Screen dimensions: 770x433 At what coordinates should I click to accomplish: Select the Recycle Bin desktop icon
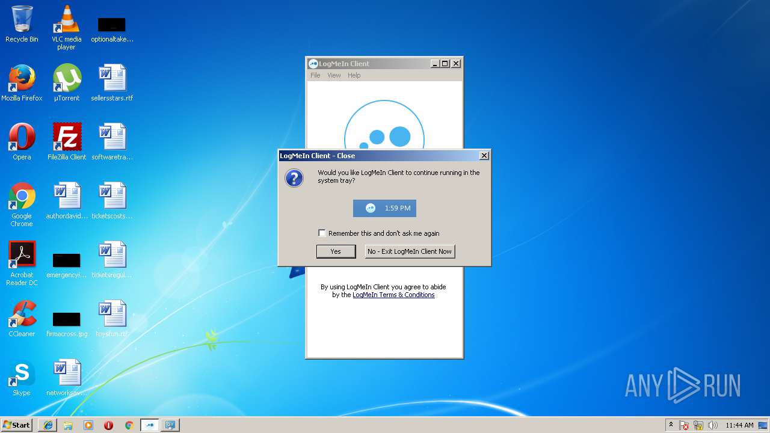tap(22, 24)
